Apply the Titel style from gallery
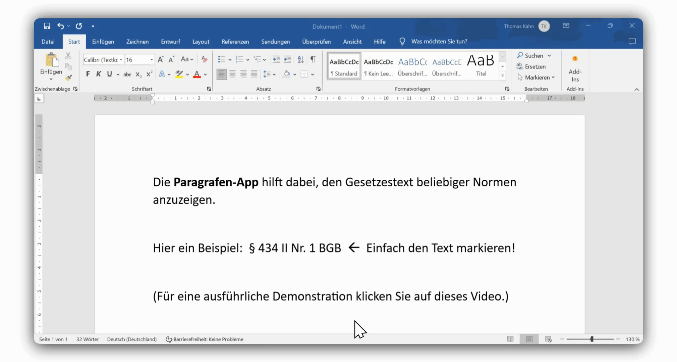Viewport: 677px width, 362px height. click(x=481, y=66)
